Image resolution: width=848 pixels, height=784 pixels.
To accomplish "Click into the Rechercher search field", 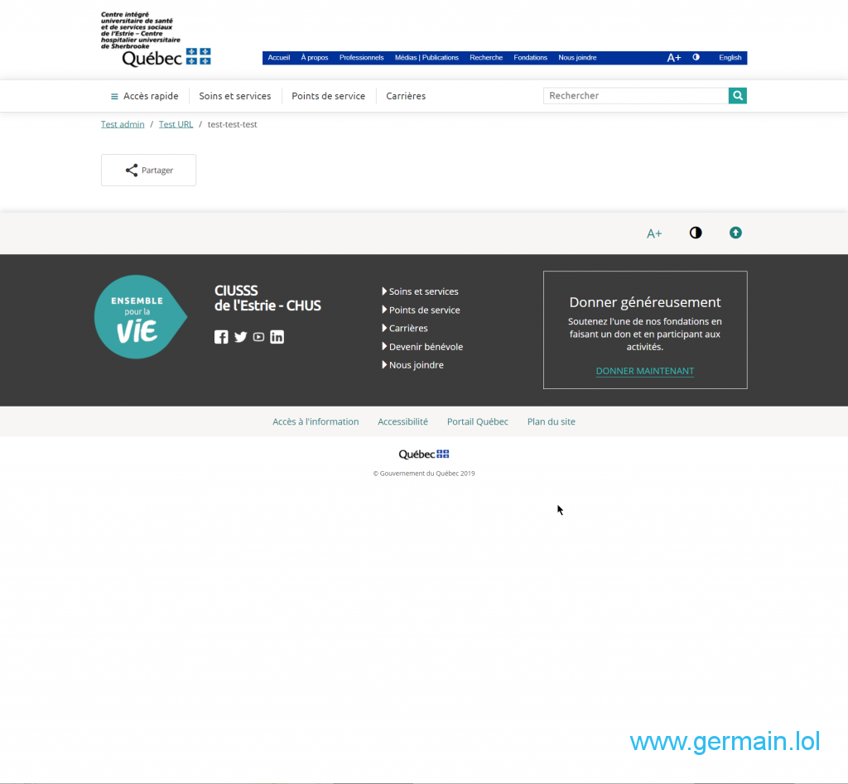I will pyautogui.click(x=635, y=96).
